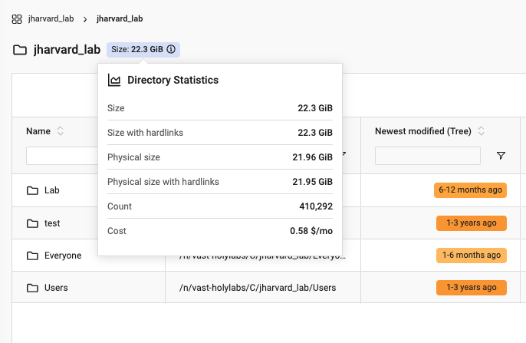Screen dimensions: 526x343
Task: Click the folder icon beside the jharvard_lab heading
Action: point(20,50)
